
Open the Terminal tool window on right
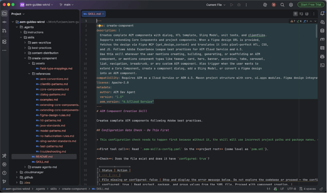coord(322,65)
